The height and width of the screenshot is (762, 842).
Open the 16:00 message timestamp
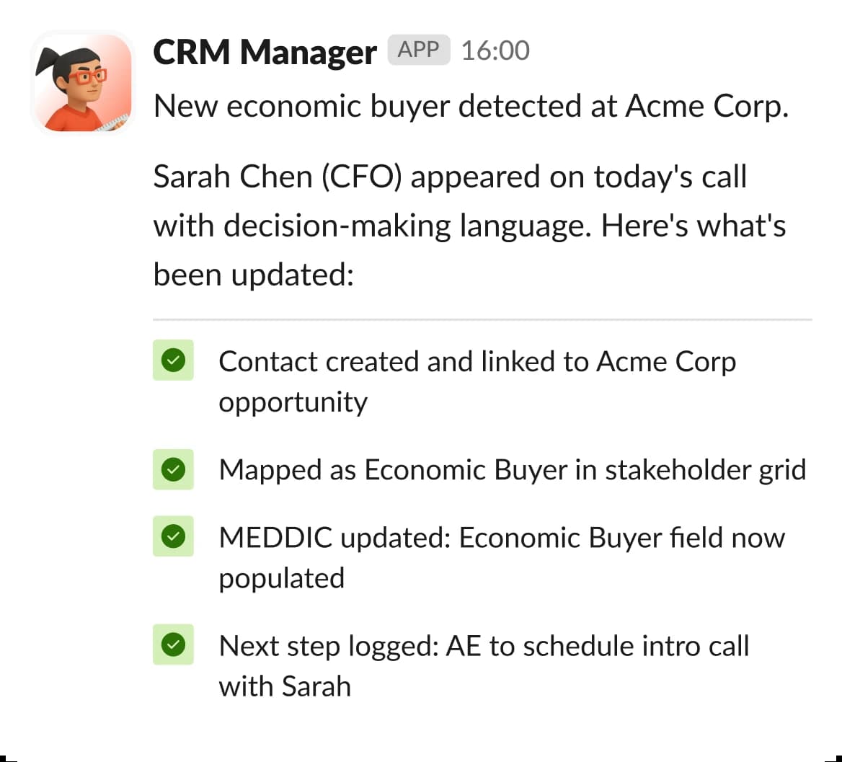pos(495,50)
